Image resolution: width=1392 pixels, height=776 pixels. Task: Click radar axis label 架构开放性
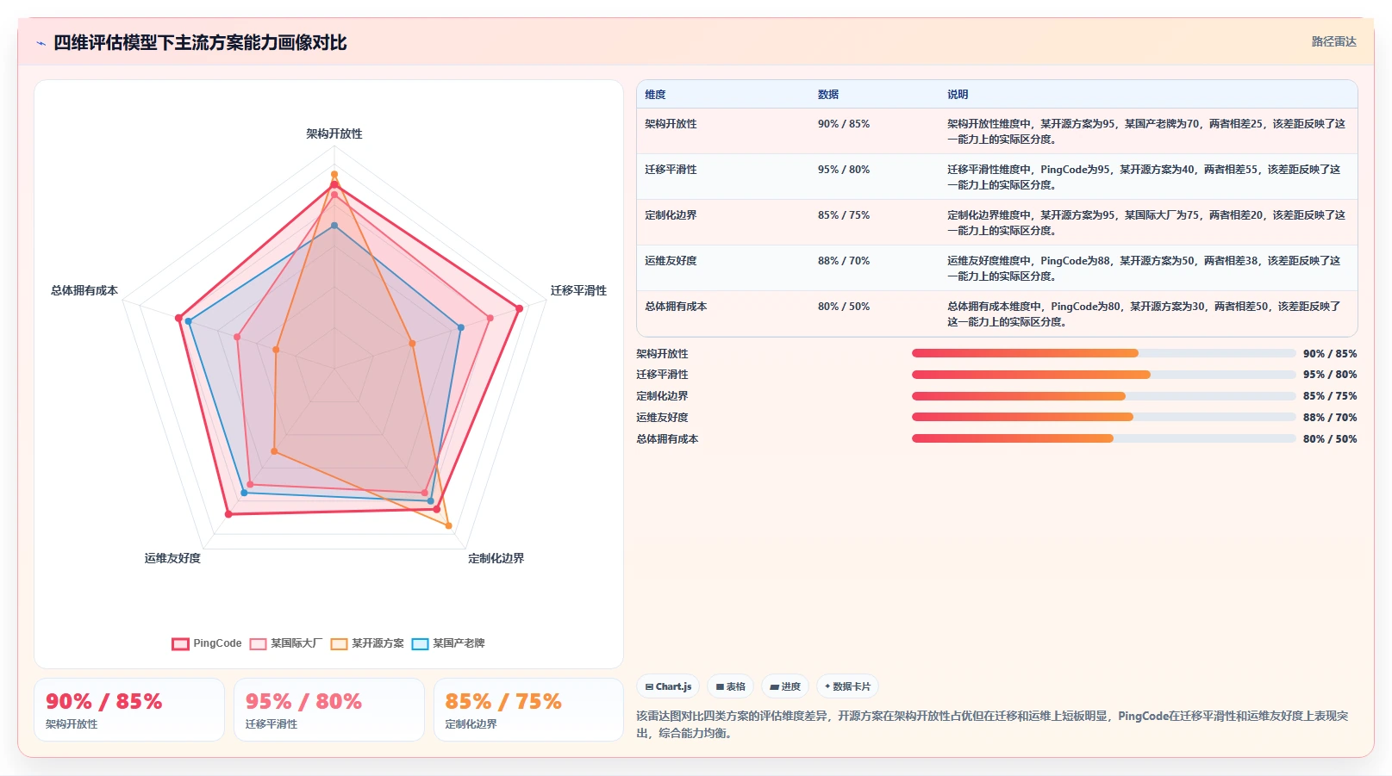pos(334,133)
